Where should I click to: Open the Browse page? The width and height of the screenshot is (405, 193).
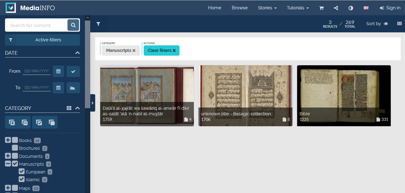pos(240,8)
